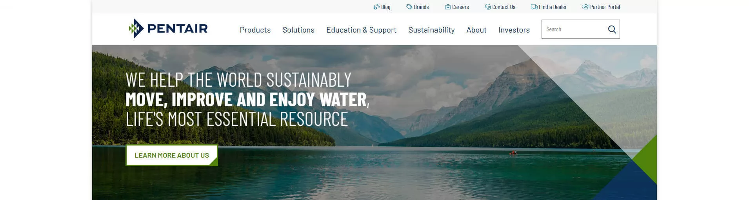Follow the Careers text link
Viewport: 749px width, 200px height.
pos(460,7)
